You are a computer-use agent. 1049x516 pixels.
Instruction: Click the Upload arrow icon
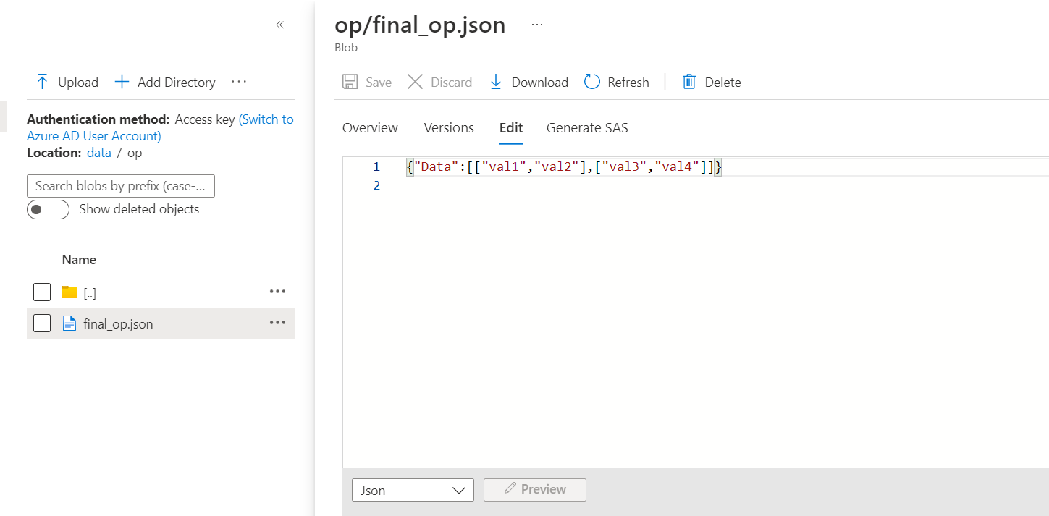[42, 82]
